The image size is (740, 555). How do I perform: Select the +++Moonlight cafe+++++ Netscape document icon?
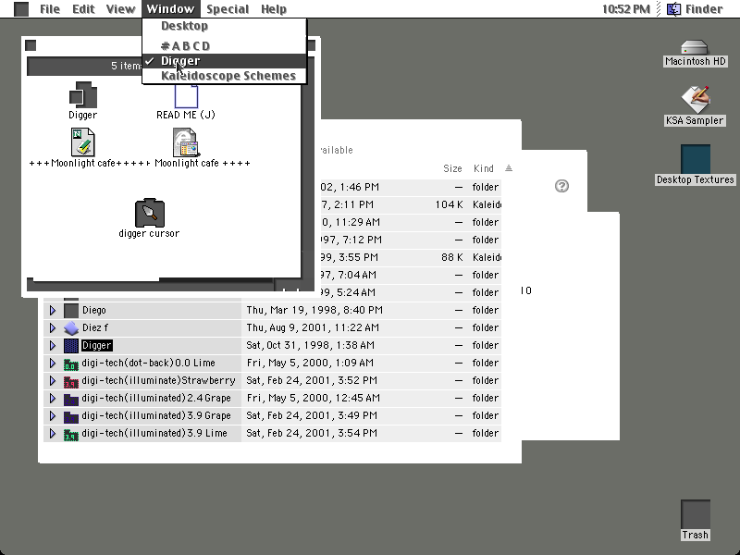coord(83,142)
